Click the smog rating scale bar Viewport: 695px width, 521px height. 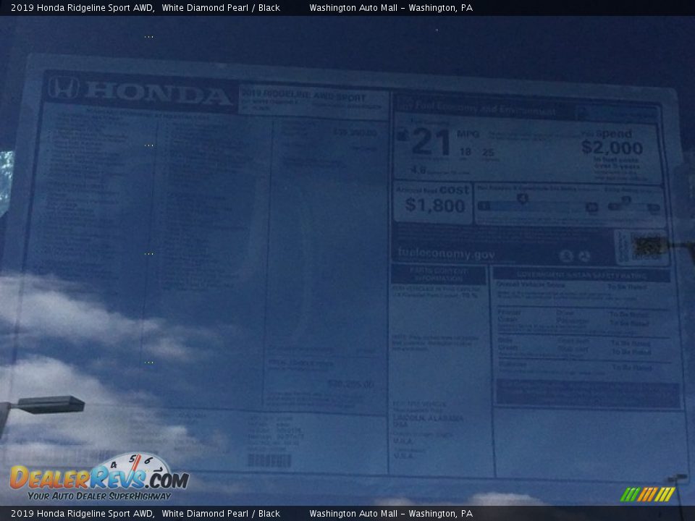click(633, 206)
